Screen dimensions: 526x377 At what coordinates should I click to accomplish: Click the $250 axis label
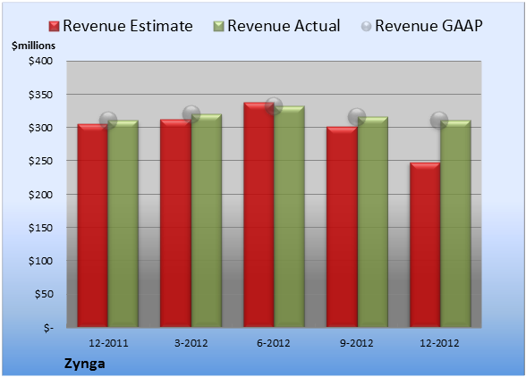pyautogui.click(x=40, y=161)
